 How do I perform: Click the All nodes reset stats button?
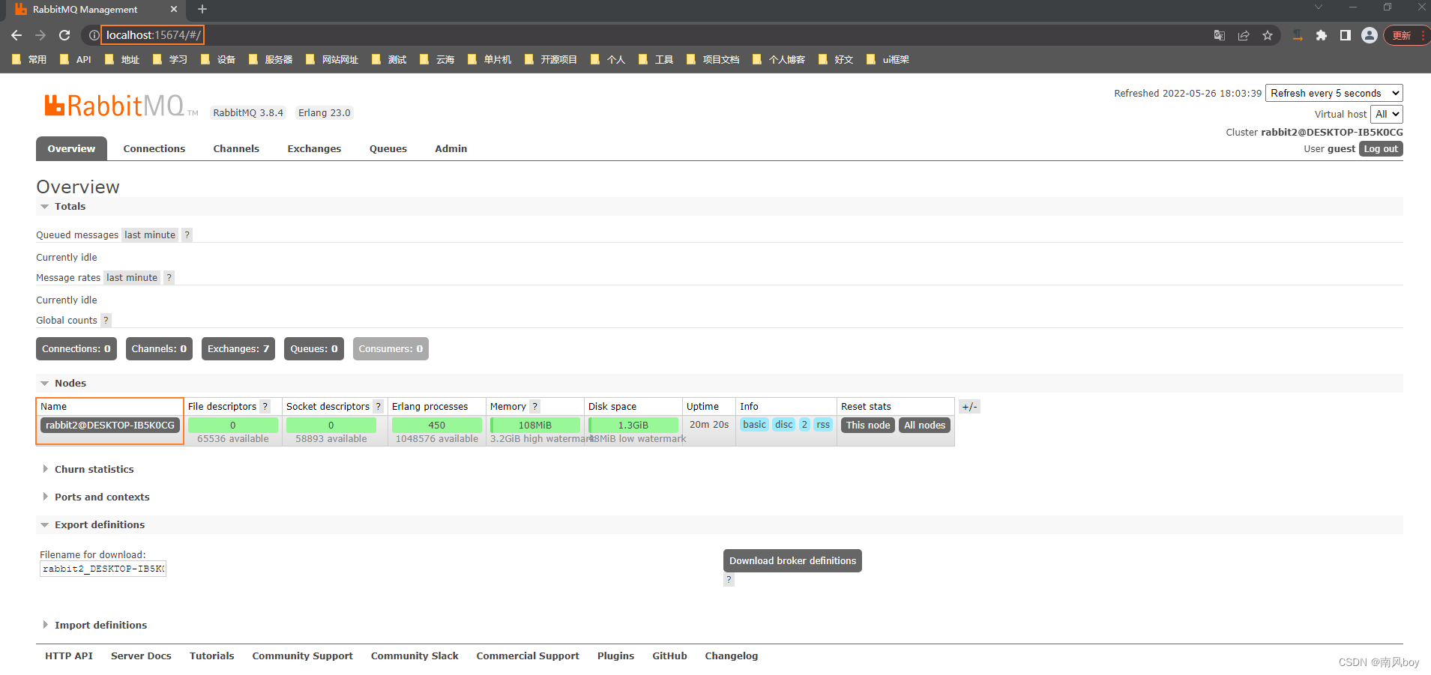(x=924, y=425)
